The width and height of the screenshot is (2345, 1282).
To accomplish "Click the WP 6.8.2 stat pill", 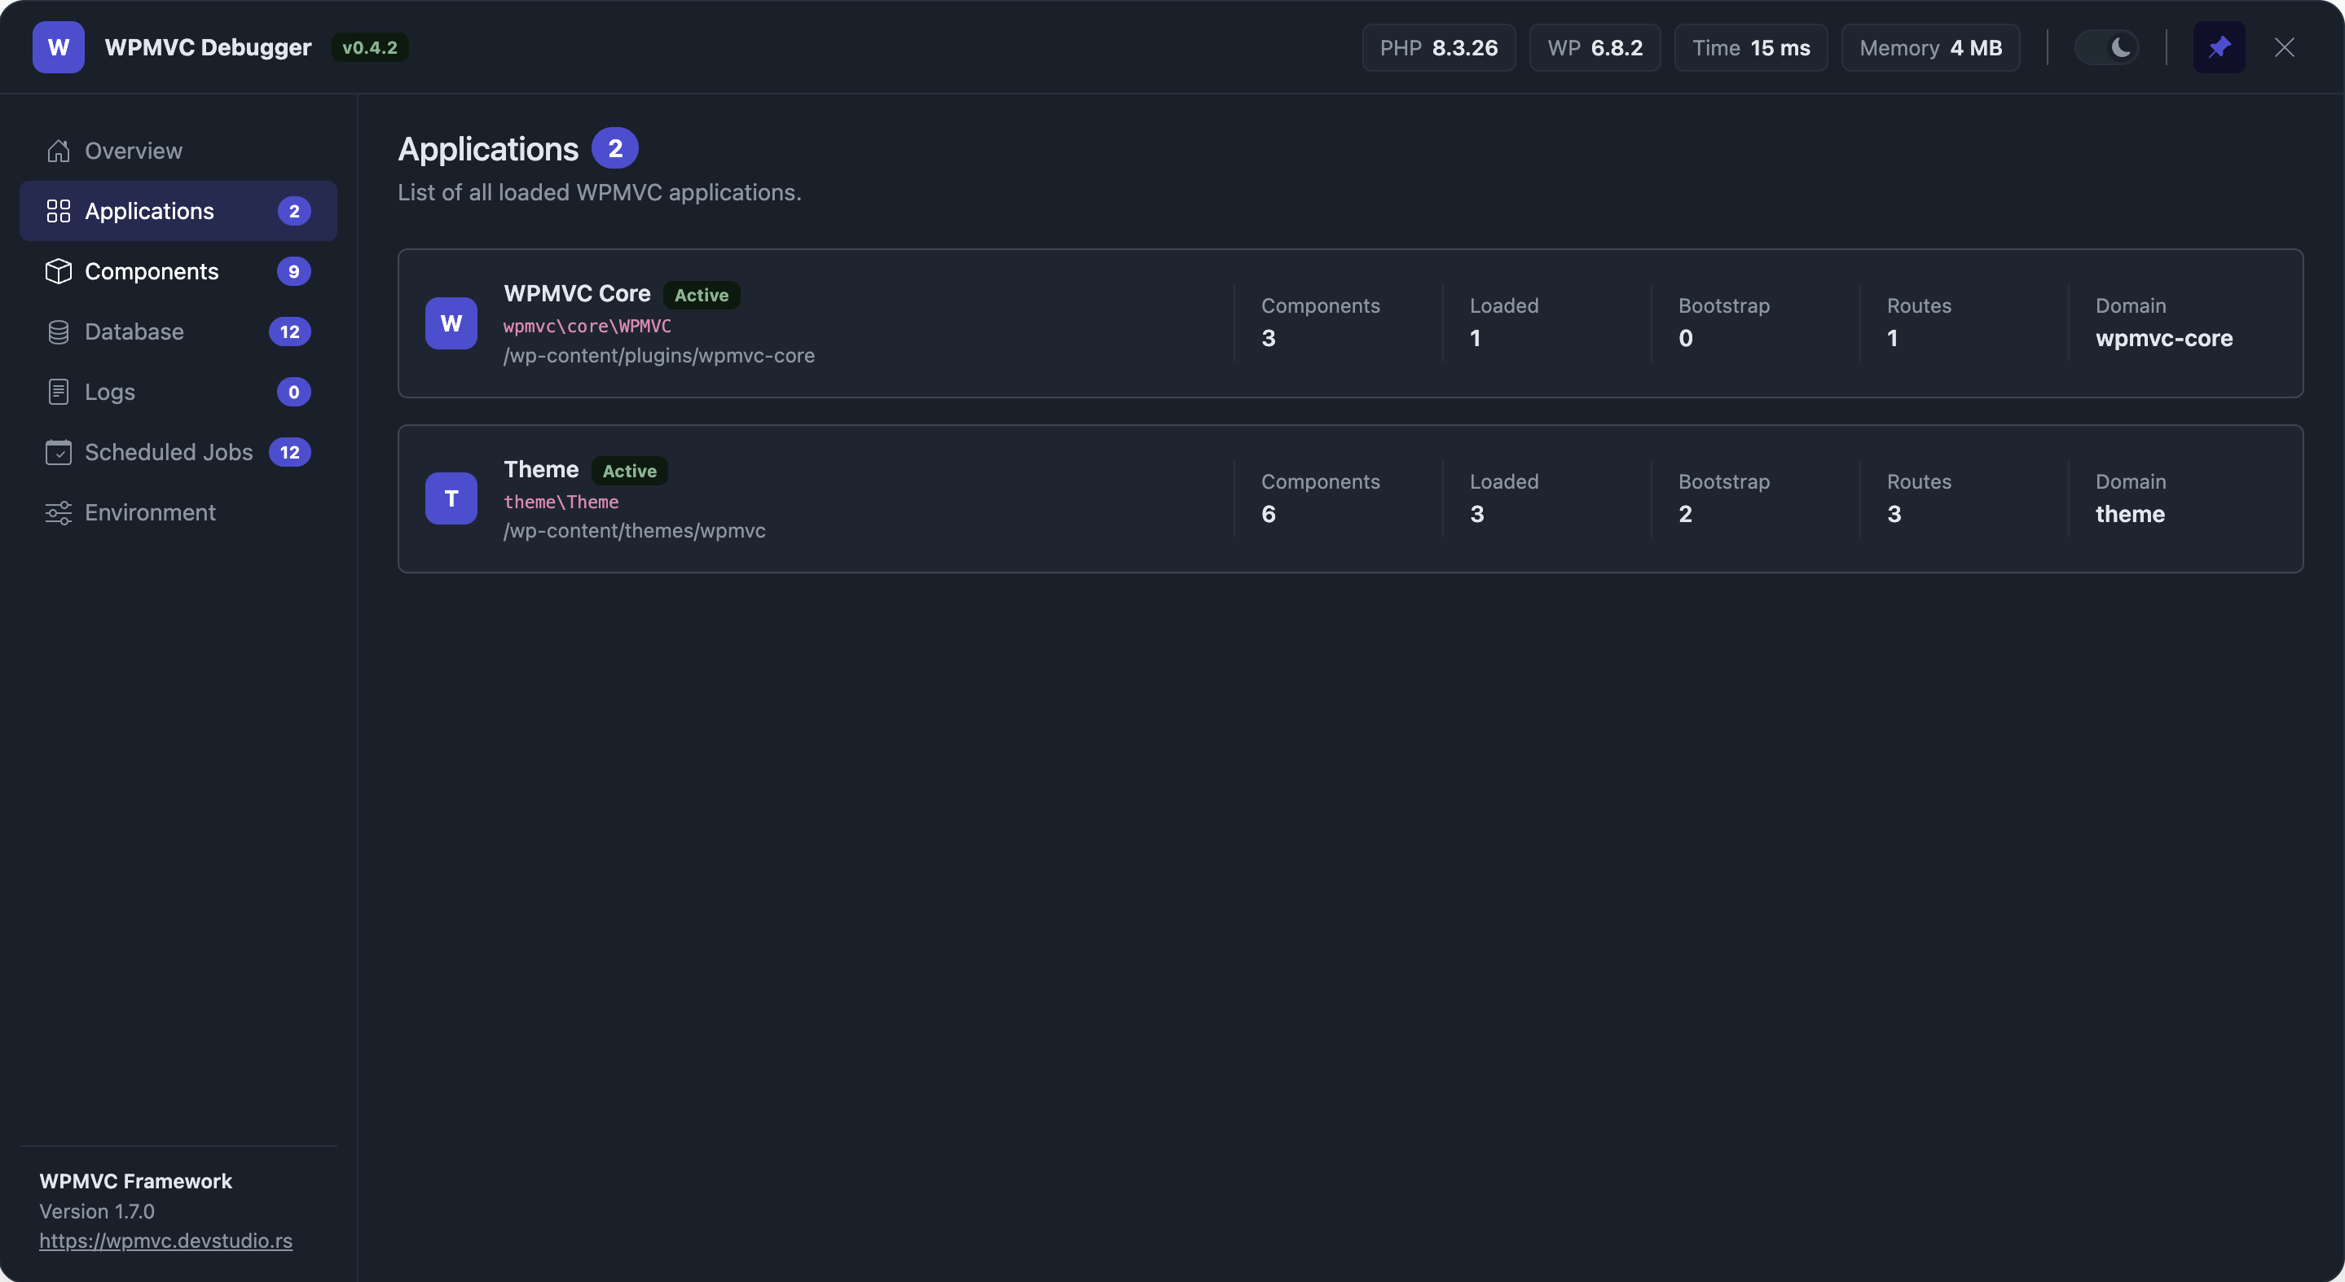I will pyautogui.click(x=1595, y=47).
